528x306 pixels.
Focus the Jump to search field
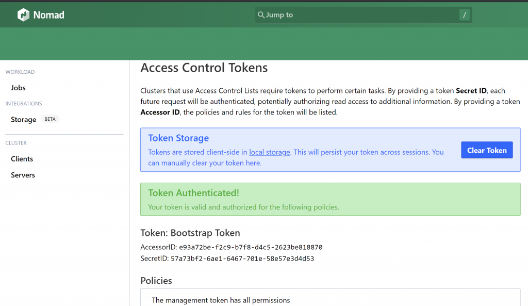point(361,15)
